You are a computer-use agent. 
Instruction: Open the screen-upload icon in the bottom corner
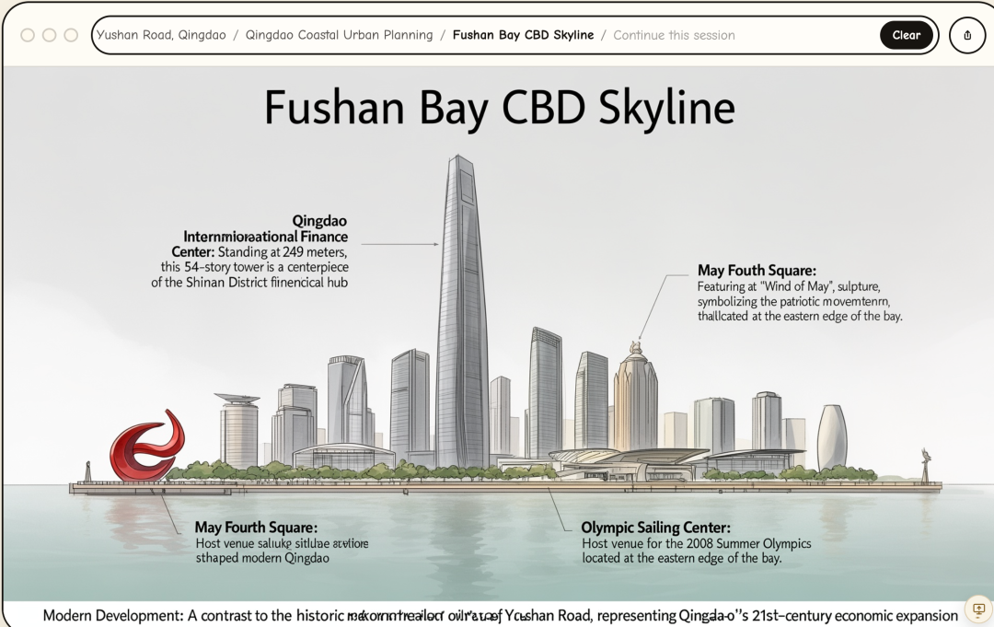(x=978, y=610)
